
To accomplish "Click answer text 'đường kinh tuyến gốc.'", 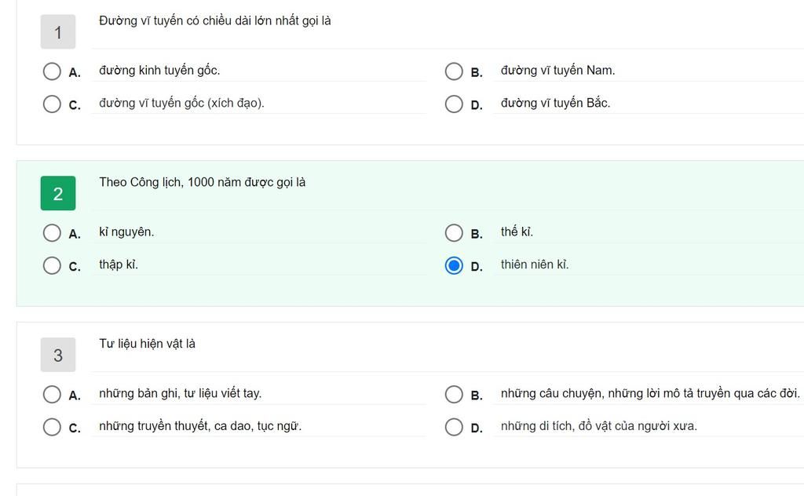I will pyautogui.click(x=159, y=71).
